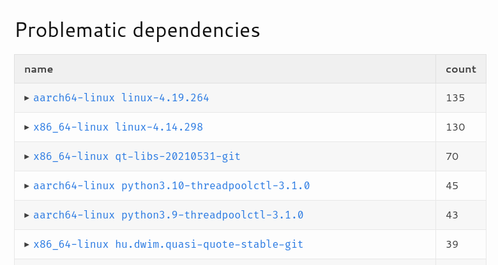Expand the python3.9-threadpoolctl-3.1.0 disclosure triangle

pos(27,215)
